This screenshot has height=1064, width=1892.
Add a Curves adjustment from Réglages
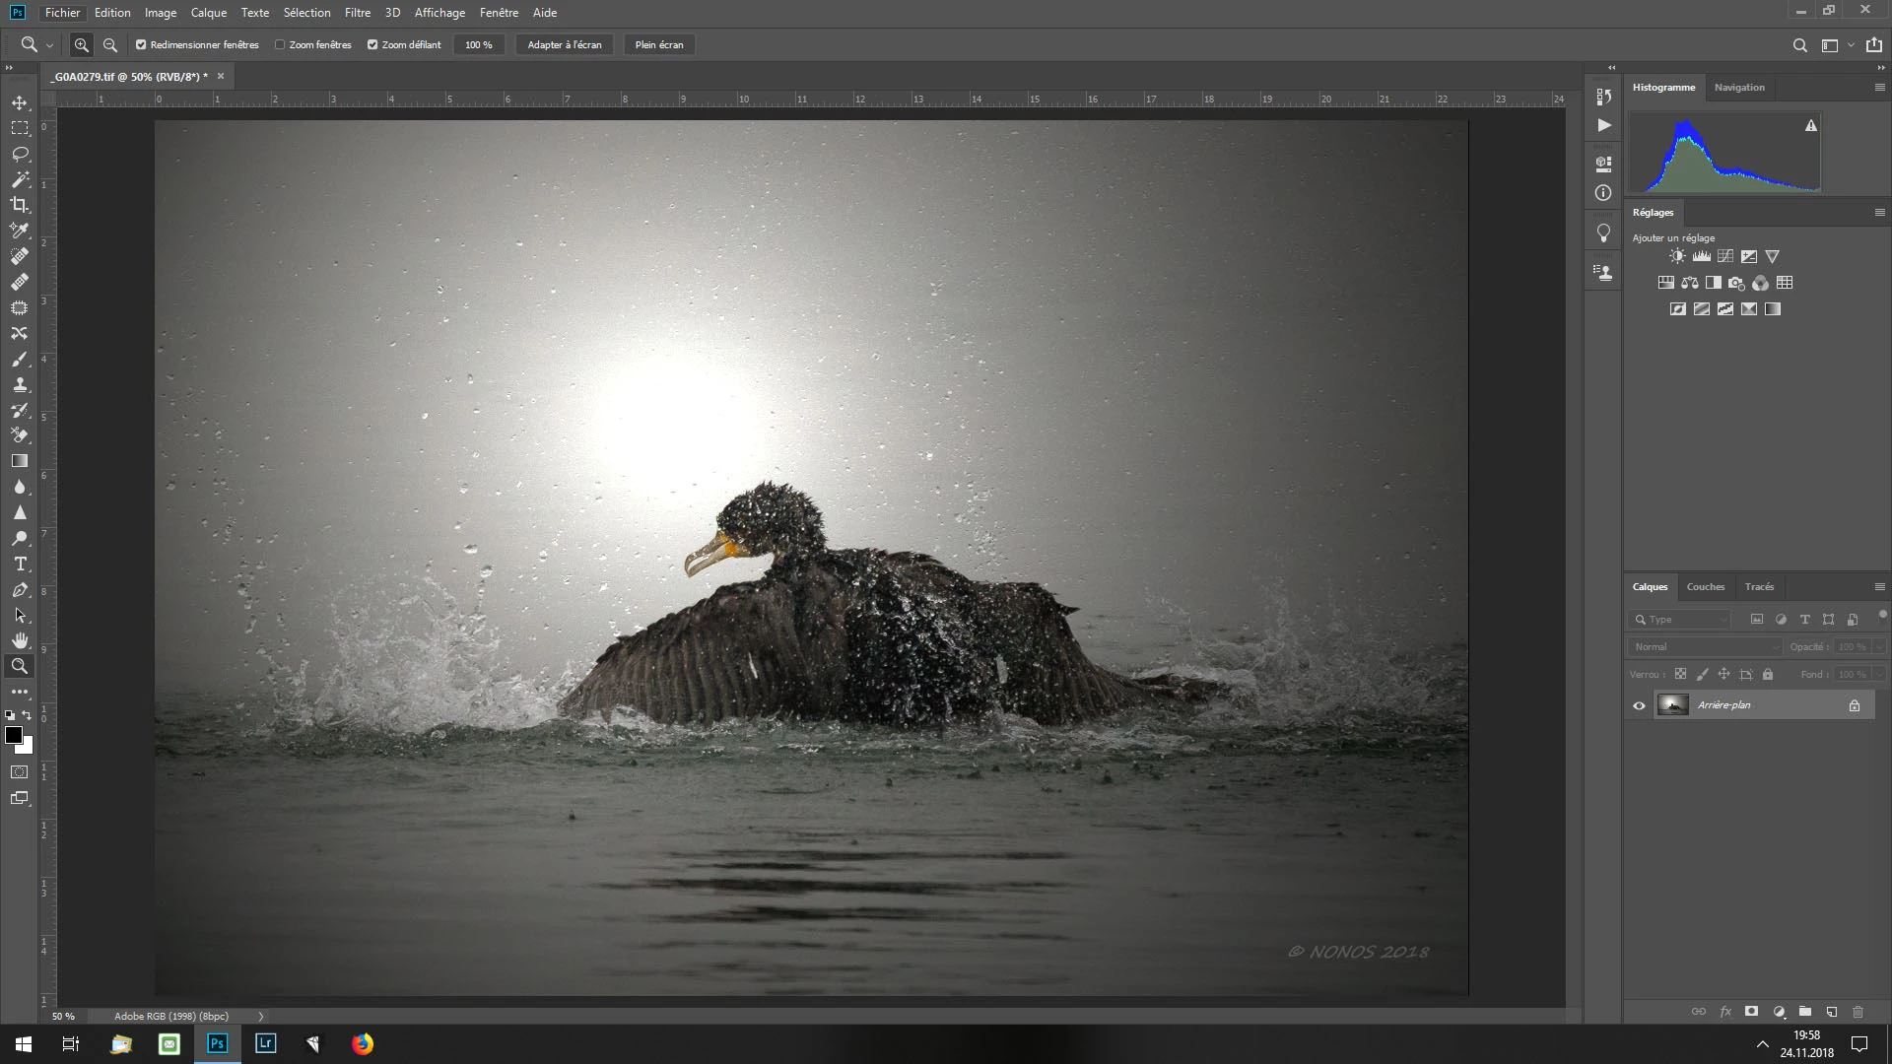tap(1724, 256)
